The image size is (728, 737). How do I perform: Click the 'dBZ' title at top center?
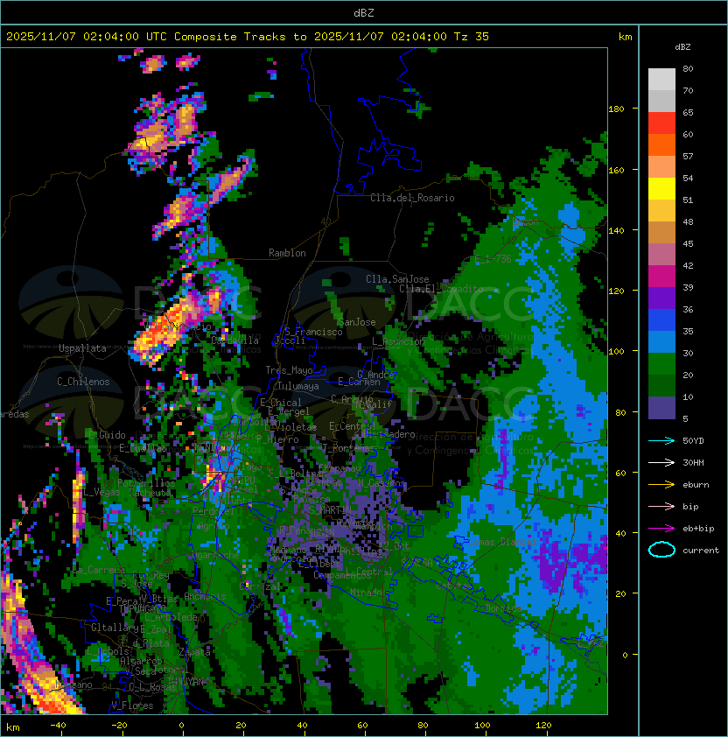coord(364,12)
